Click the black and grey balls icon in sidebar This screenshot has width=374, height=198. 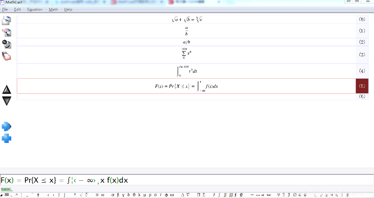(6, 44)
